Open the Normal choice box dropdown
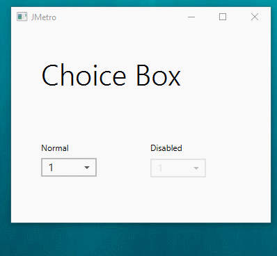The width and height of the screenshot is (277, 256). pyautogui.click(x=69, y=168)
